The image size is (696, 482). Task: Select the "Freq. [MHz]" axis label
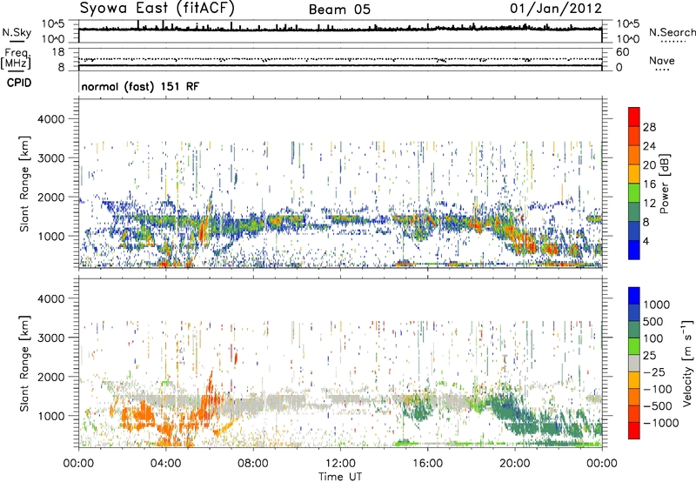[x=16, y=59]
